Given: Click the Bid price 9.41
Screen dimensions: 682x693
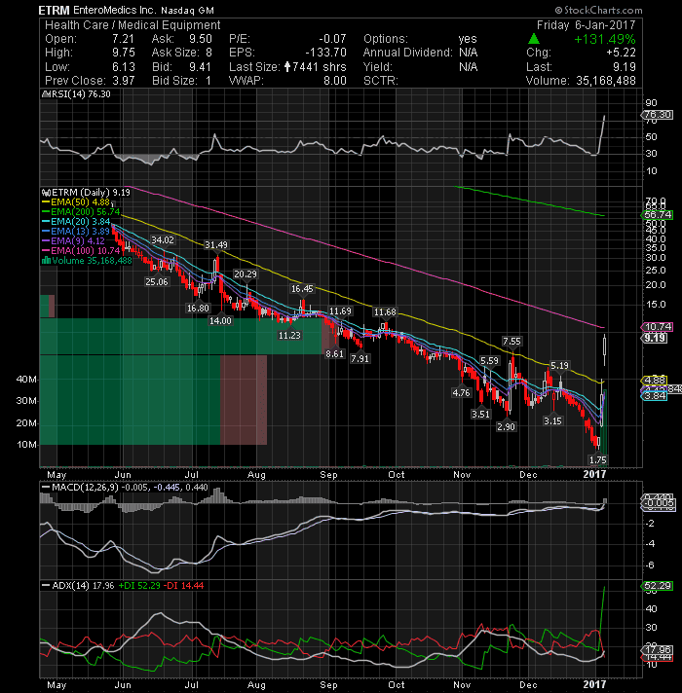Looking at the screenshot, I should (201, 67).
